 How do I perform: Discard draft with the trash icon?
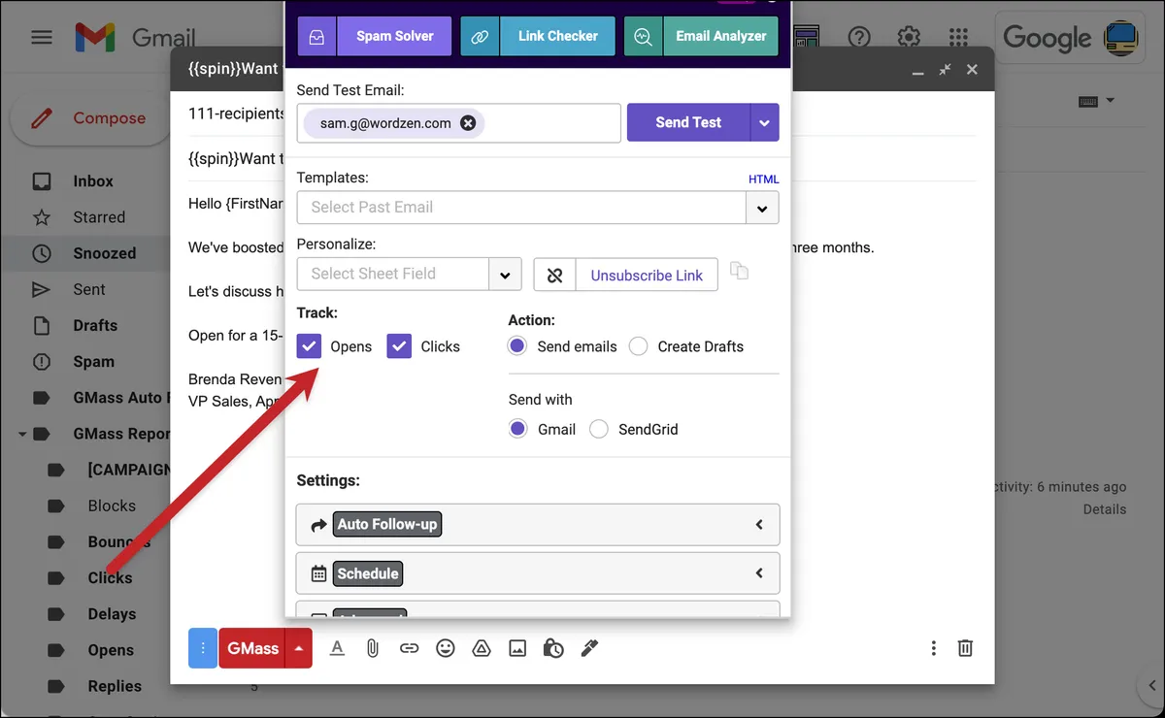tap(965, 648)
